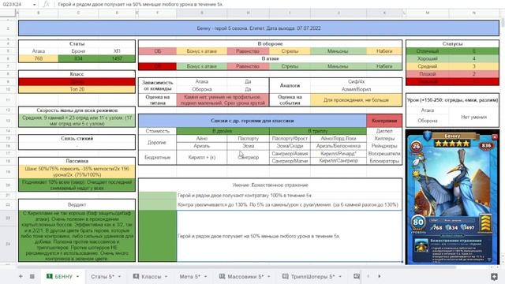Select the Ариаль cell
Viewport: 505px width, 284px height.
202,146
